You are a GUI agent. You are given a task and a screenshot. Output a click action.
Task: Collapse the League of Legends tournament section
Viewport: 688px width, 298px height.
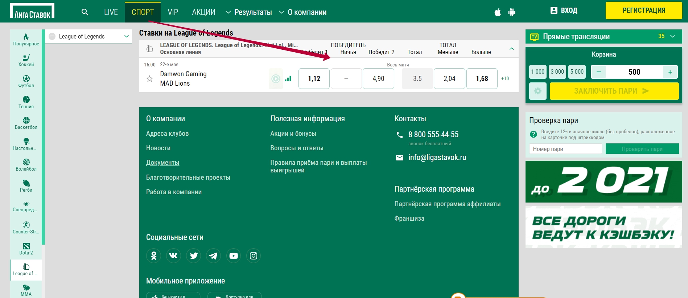[x=512, y=49]
